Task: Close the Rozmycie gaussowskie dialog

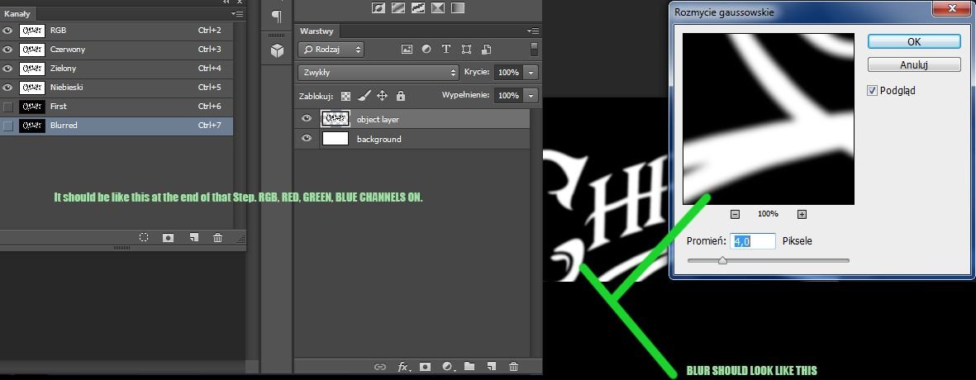Action: 953,8
